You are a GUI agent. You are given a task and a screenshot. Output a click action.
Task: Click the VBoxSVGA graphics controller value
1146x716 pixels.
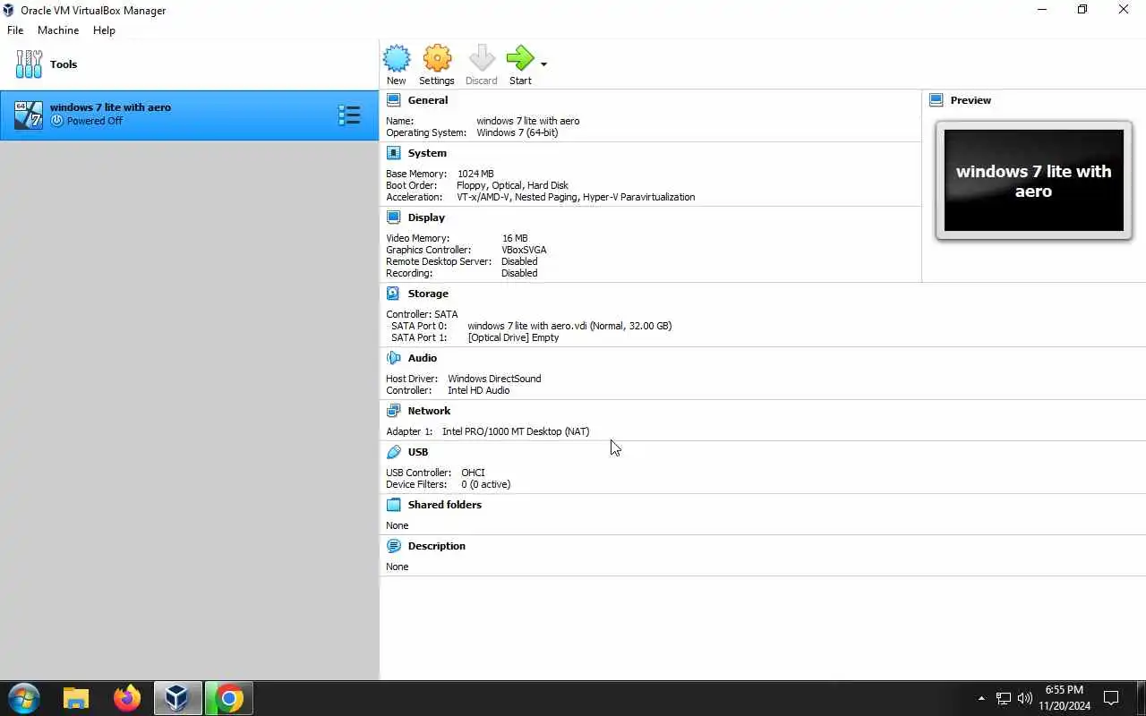point(524,250)
